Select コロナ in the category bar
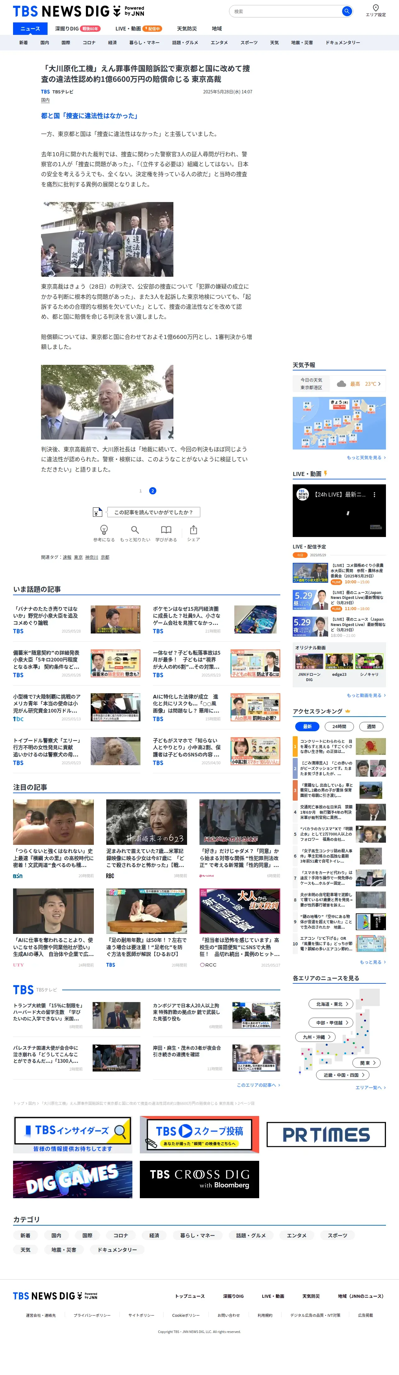Viewport: 399px width, 1375px height. coord(89,43)
